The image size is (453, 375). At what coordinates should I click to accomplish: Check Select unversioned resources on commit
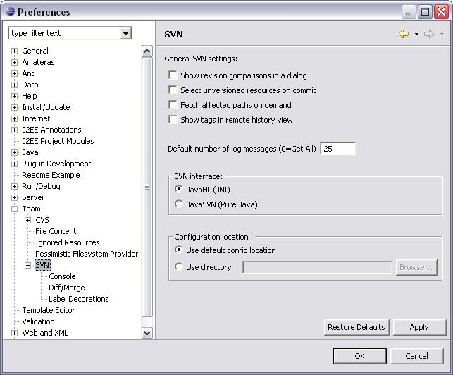173,90
